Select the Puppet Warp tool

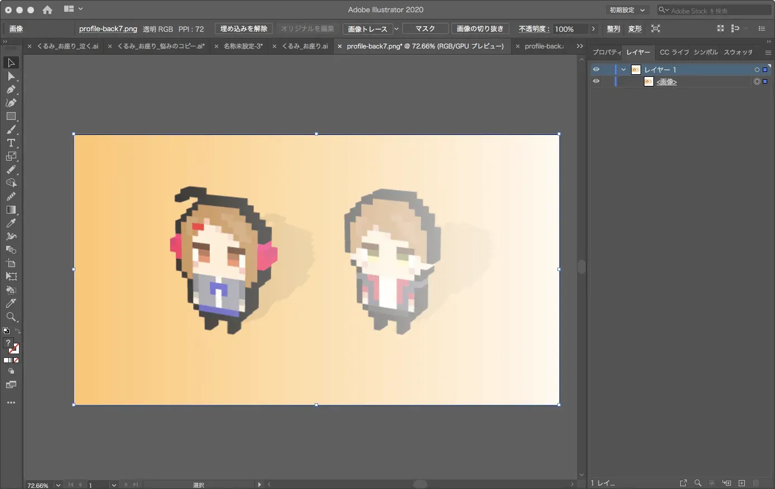(11, 236)
